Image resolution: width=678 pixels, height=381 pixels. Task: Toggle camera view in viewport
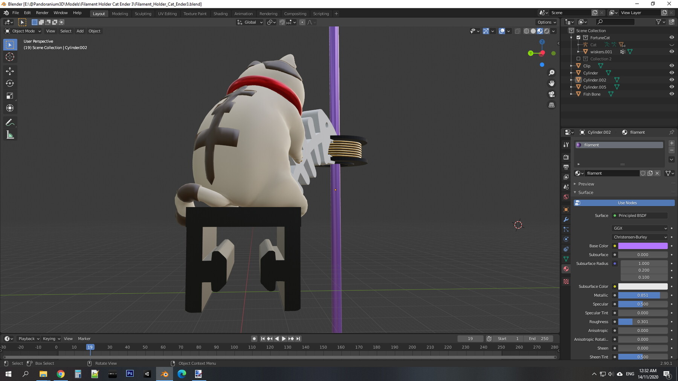coord(551,94)
